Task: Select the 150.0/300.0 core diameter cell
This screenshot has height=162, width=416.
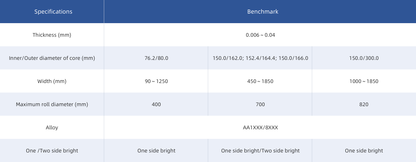Action: pyautogui.click(x=364, y=58)
